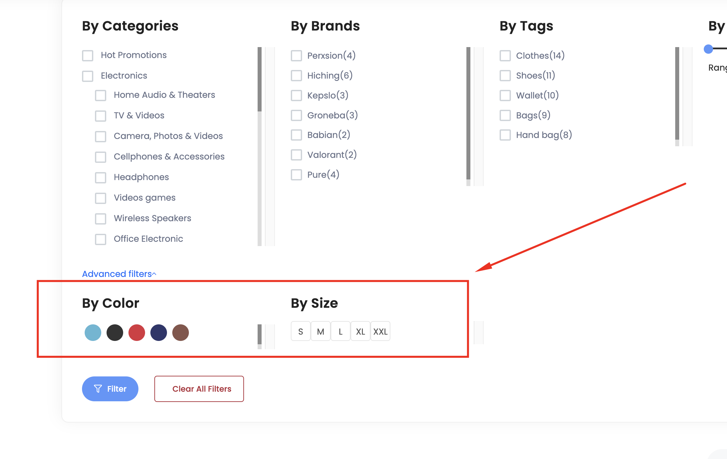Collapse the Advanced filters section

tap(119, 274)
